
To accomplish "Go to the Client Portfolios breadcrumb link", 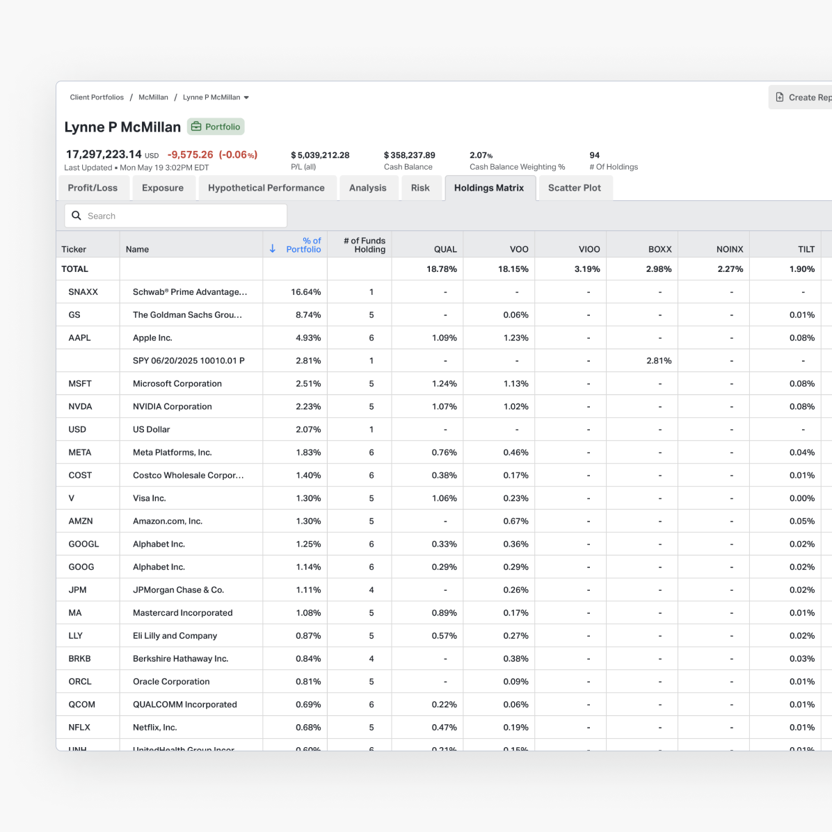I will (x=97, y=97).
